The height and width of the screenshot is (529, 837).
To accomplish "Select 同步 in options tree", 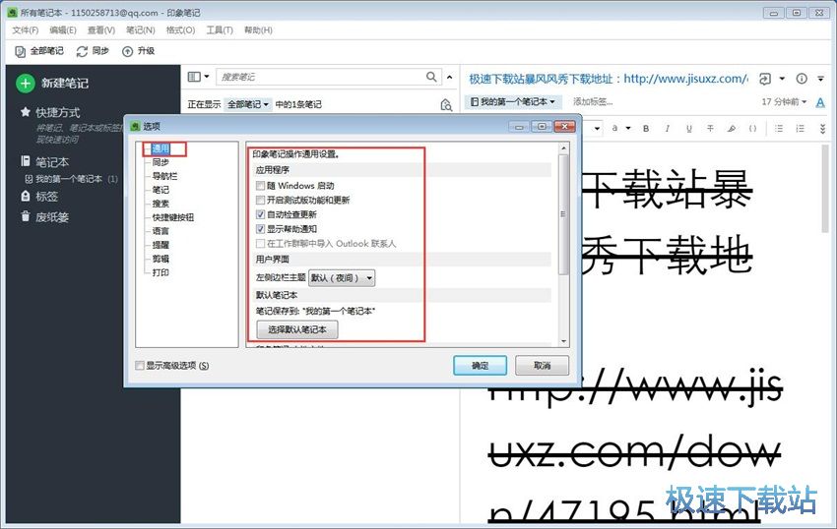I will pos(161,162).
